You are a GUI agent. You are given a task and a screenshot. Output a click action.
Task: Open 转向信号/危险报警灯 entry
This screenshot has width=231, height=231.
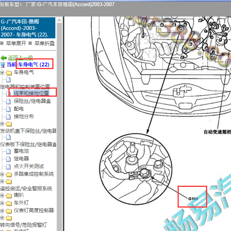click(23, 225)
